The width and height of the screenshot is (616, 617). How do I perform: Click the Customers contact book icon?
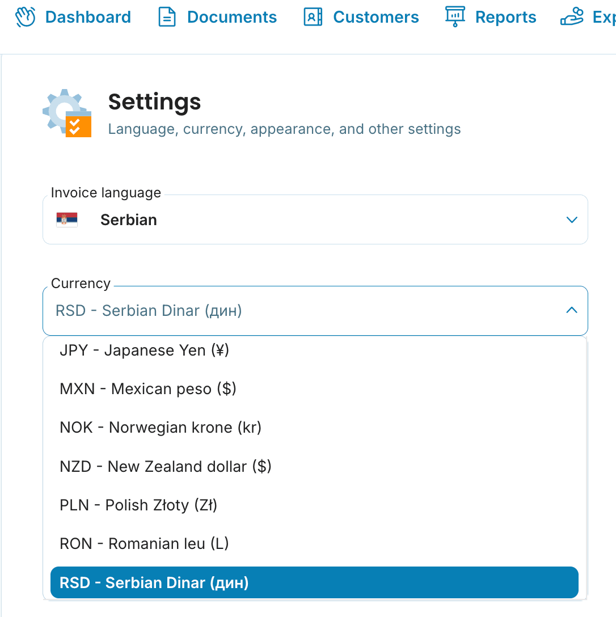(x=313, y=17)
